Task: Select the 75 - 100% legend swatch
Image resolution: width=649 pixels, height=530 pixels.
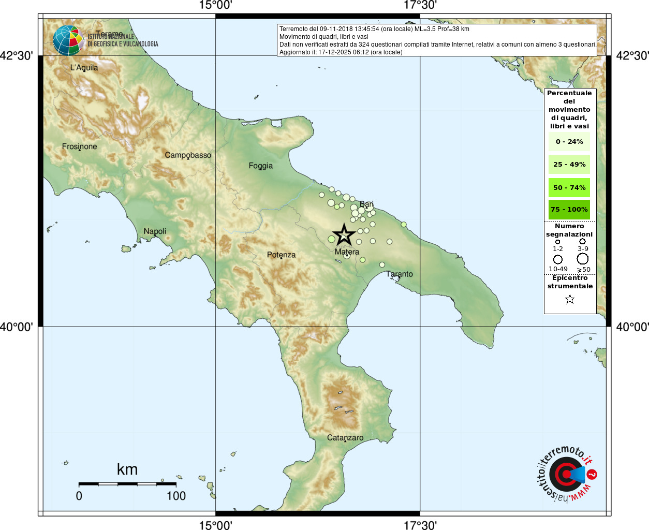Action: 569,210
